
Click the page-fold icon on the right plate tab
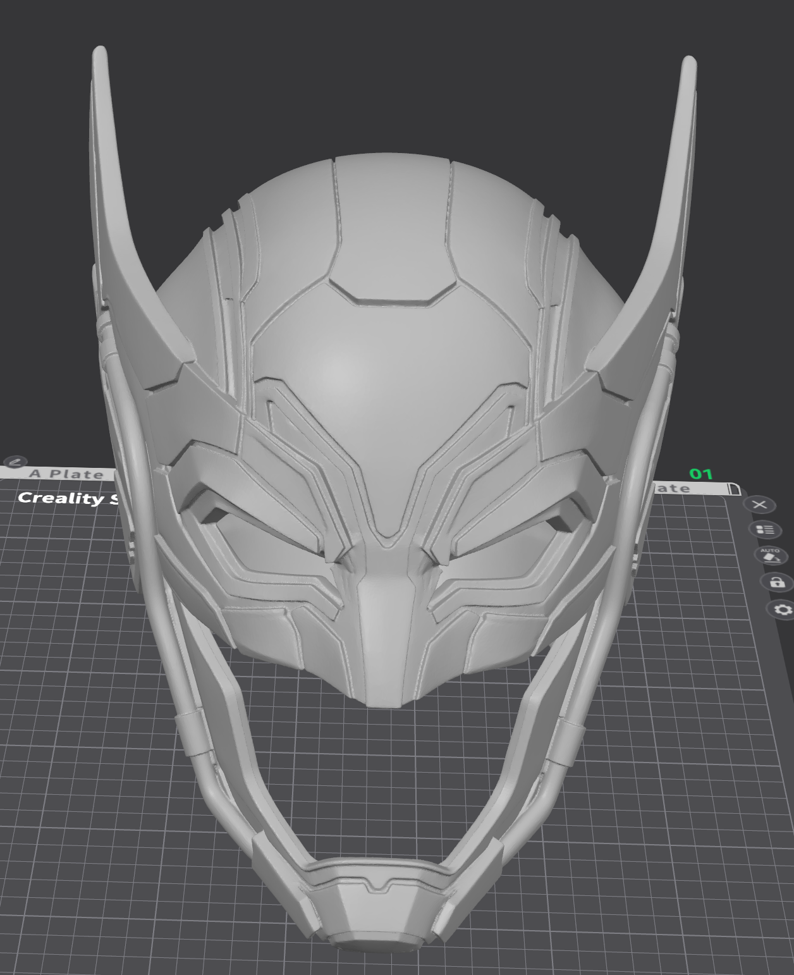click(x=734, y=488)
